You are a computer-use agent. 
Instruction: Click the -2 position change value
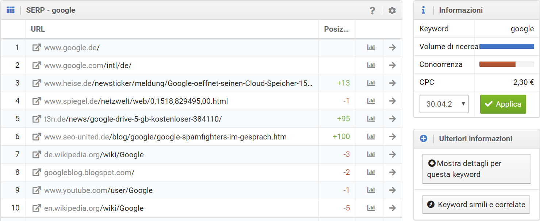click(346, 172)
